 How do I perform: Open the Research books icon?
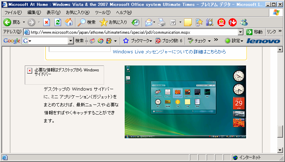coord(210,22)
